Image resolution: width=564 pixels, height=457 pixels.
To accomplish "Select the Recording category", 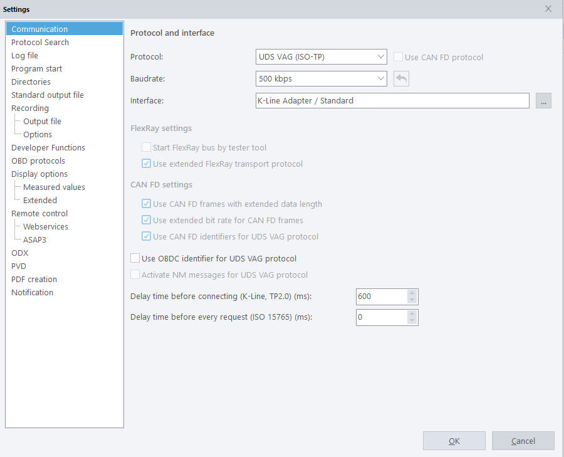I will click(30, 108).
